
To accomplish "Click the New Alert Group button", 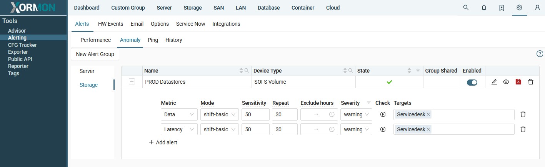I will [x=95, y=54].
